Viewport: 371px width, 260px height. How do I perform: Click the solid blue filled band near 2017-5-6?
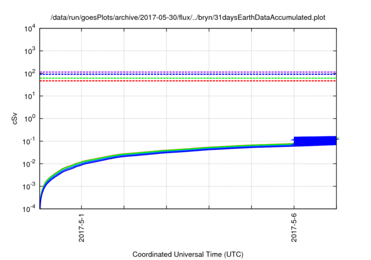tap(315, 140)
